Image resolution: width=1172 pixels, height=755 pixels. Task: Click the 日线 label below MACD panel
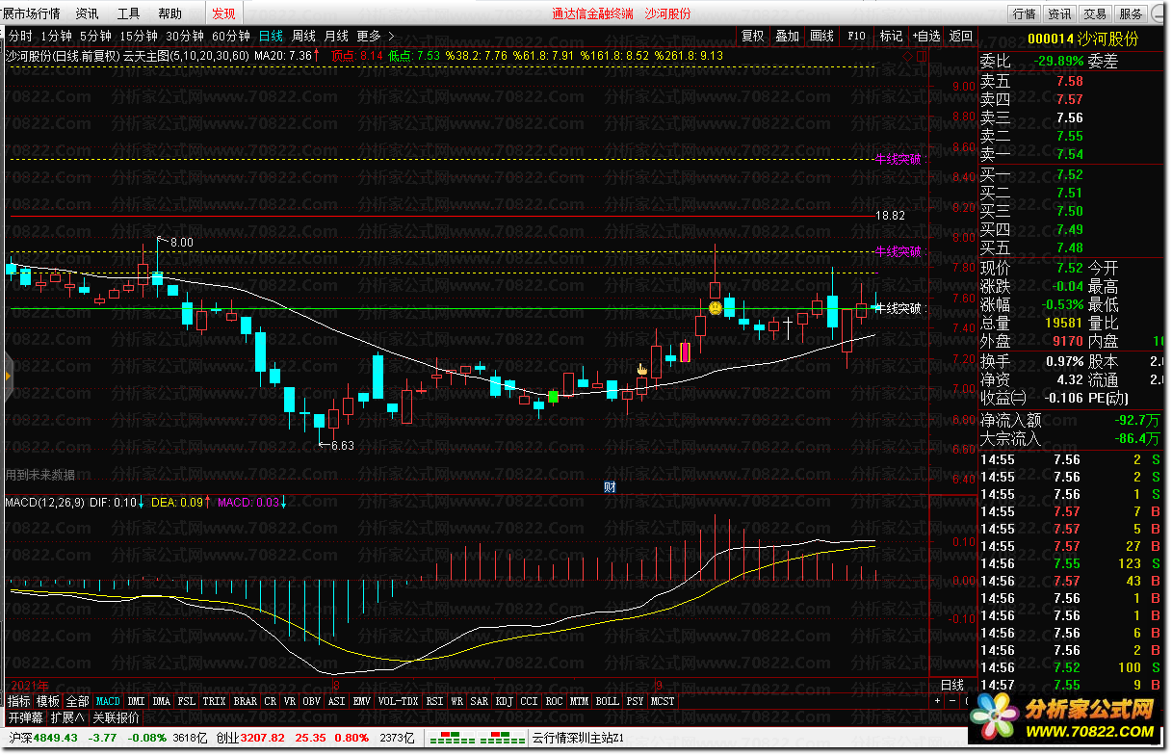951,685
